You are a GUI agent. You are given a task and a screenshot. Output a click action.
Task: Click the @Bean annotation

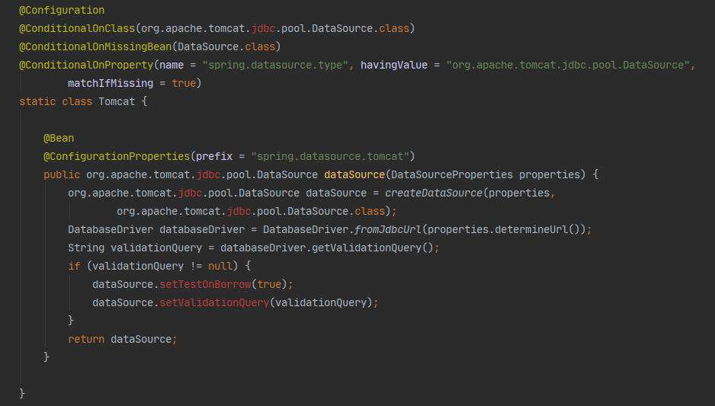tap(59, 138)
